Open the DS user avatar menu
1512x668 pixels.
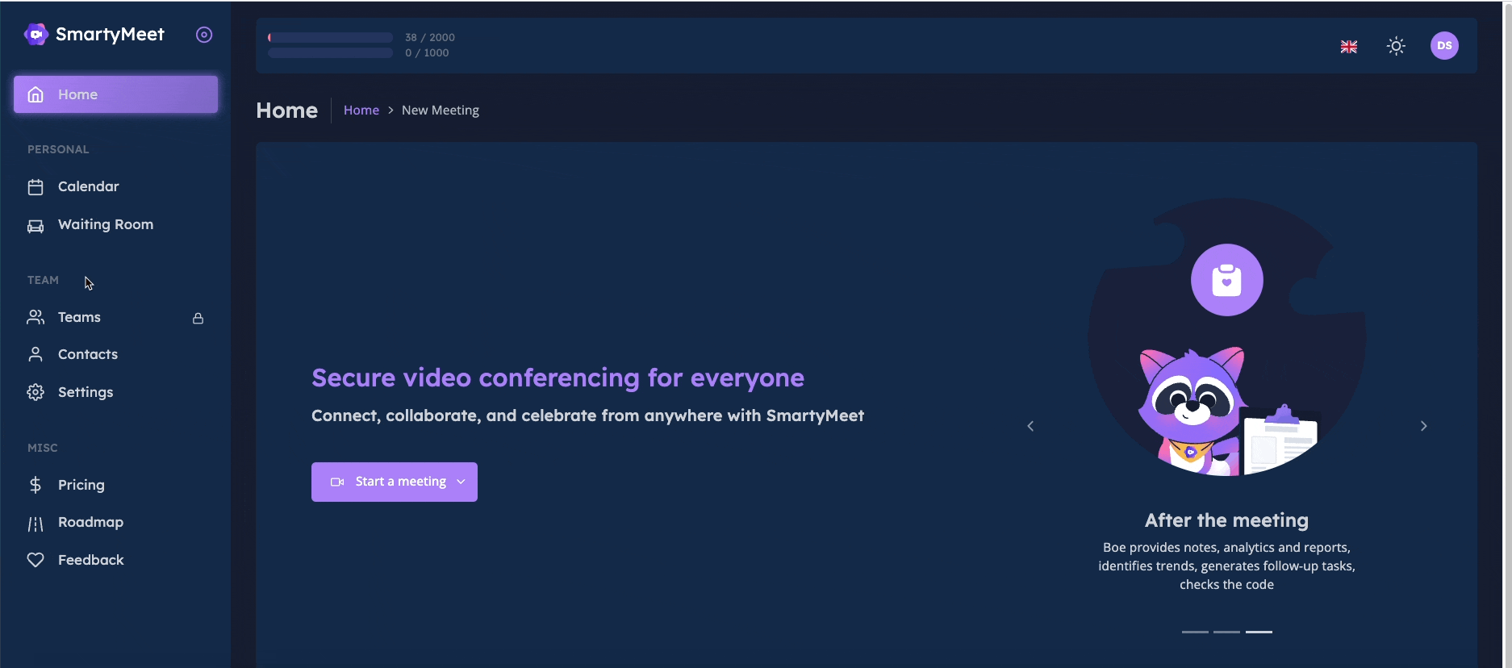tap(1444, 46)
